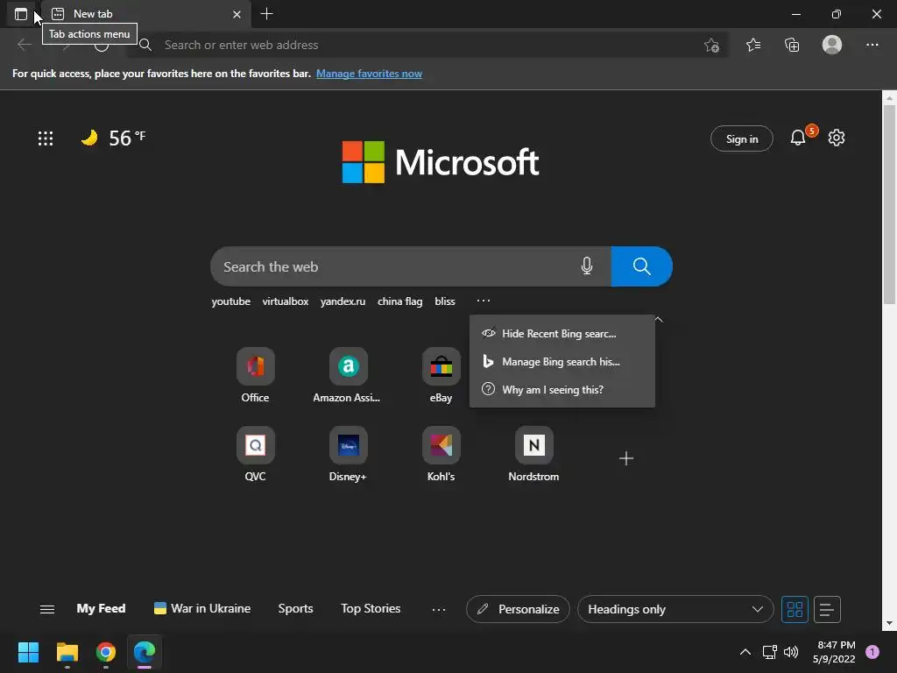The image size is (897, 673).
Task: Add this page to favorites star icon
Action: pos(711,45)
